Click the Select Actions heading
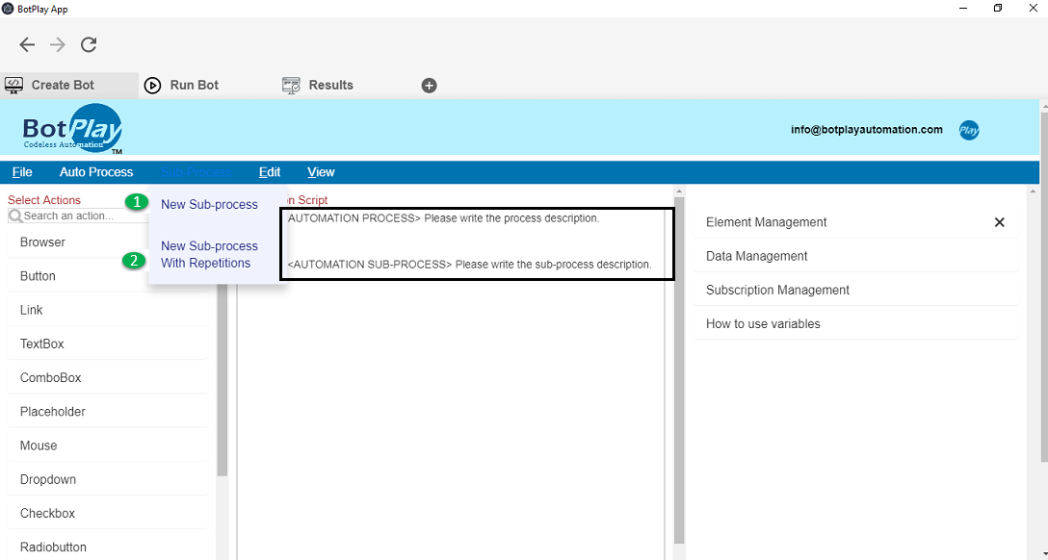 coord(44,200)
